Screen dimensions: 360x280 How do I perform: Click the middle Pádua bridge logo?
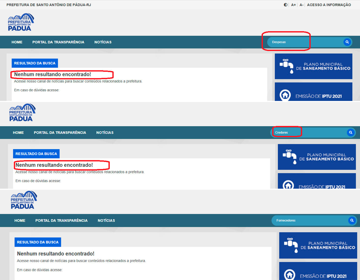pos(22,112)
